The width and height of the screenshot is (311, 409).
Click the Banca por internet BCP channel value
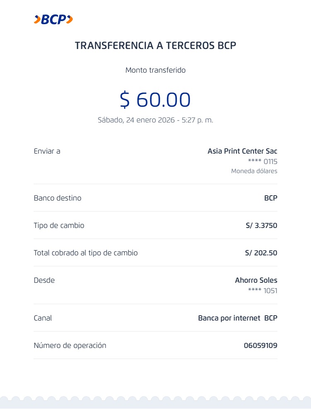point(238,318)
